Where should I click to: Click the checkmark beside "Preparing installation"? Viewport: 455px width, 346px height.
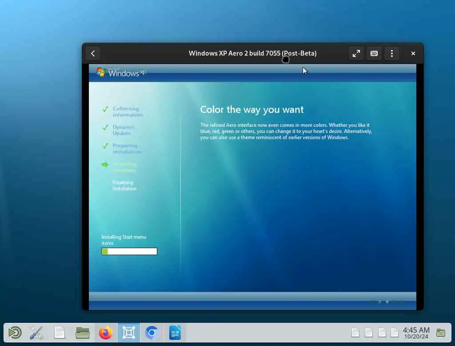[105, 145]
